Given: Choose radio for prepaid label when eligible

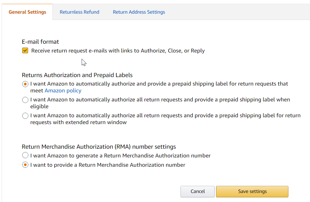Looking at the screenshot, I should (25, 100).
